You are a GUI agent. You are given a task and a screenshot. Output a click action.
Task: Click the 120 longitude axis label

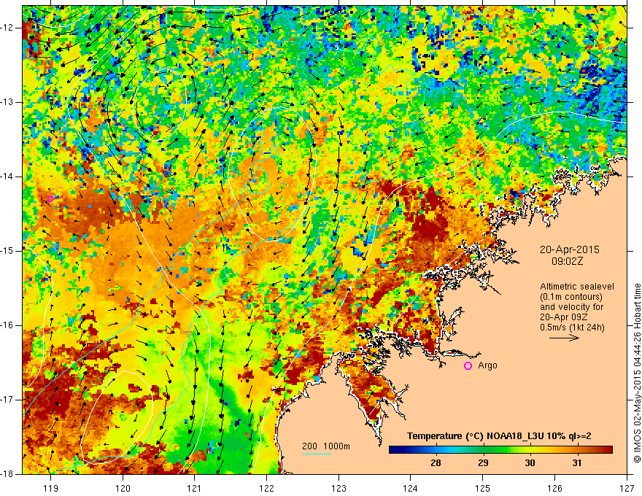pos(123,488)
